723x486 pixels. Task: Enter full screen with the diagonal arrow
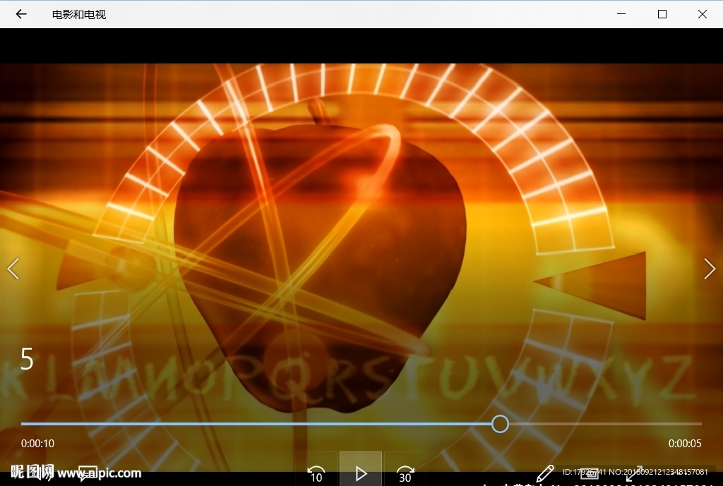pyautogui.click(x=634, y=473)
